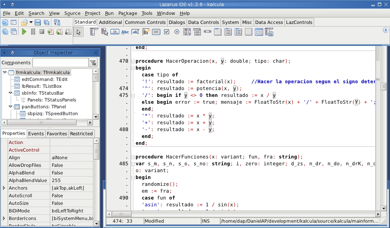Save the current file with the floppy icon

[x=38, y=22]
